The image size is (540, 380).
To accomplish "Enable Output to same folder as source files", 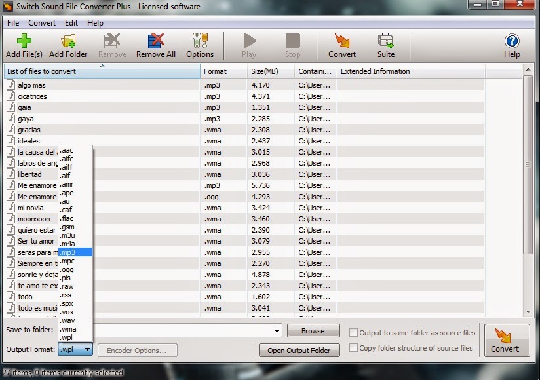I will (353, 333).
